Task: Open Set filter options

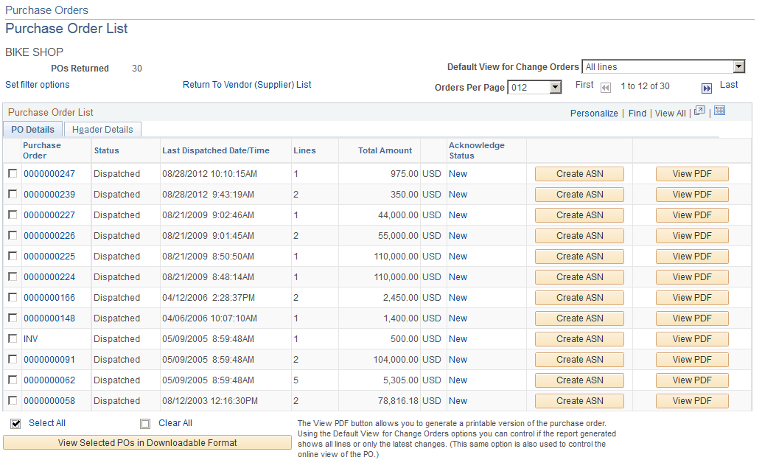Action: point(37,84)
